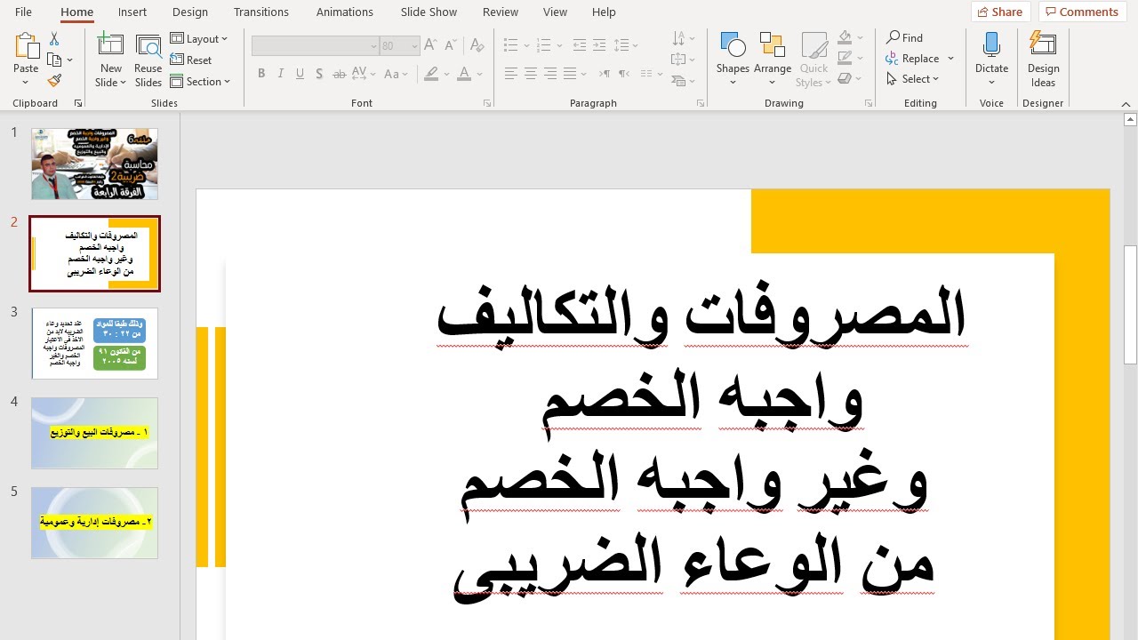Open the Transitions tab
Image resolution: width=1138 pixels, height=640 pixels.
pos(261,12)
